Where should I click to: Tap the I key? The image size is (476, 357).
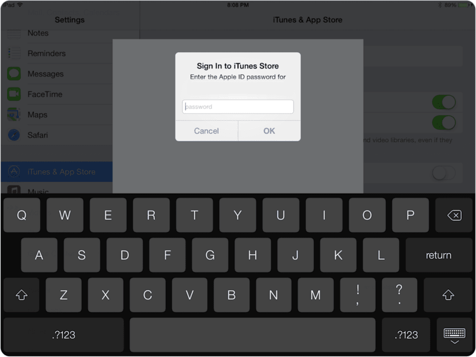coord(324,215)
